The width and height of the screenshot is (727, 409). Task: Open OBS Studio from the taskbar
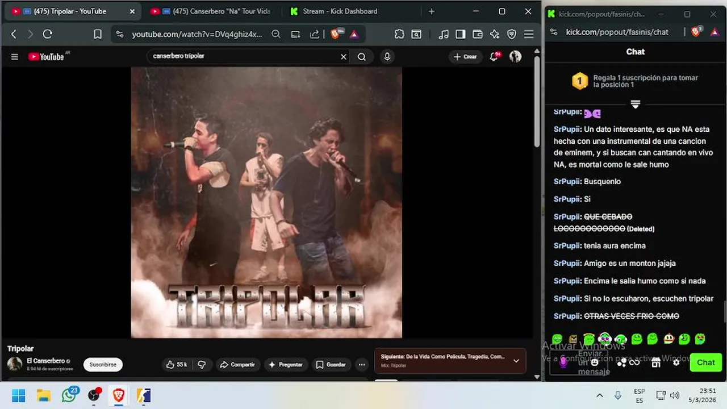94,395
